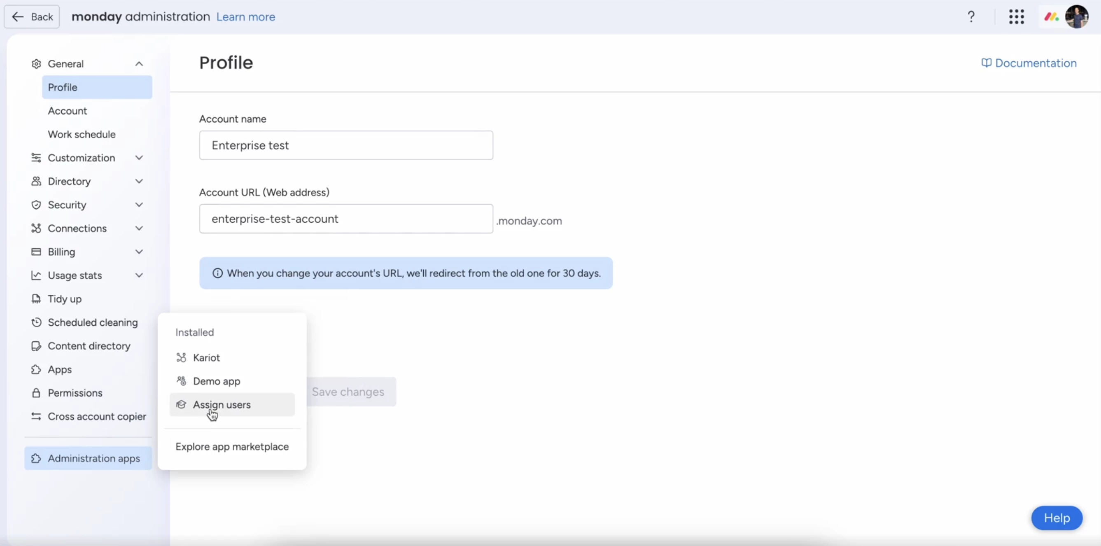
Task: Click Administration apps sidebar label
Action: coord(94,458)
